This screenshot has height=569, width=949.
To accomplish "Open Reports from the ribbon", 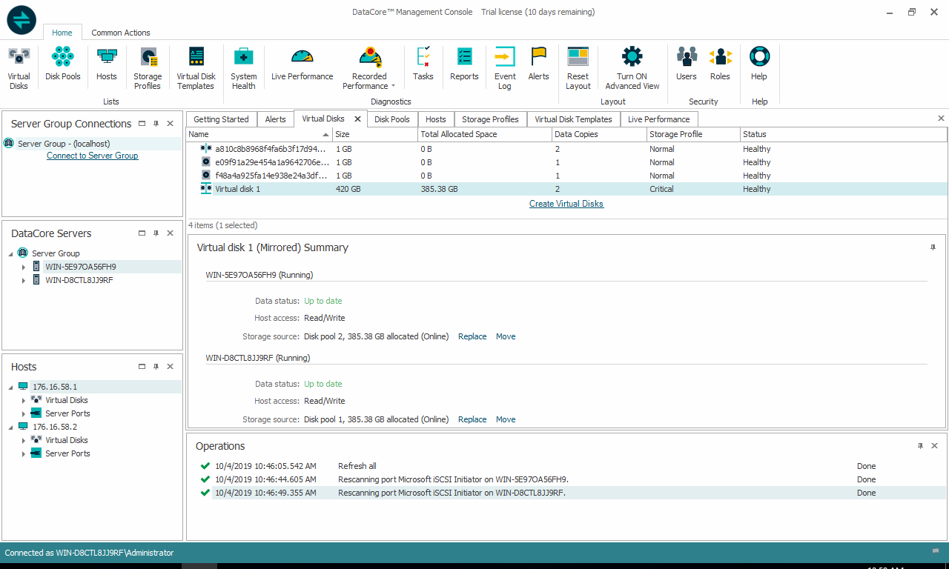I will [x=464, y=64].
